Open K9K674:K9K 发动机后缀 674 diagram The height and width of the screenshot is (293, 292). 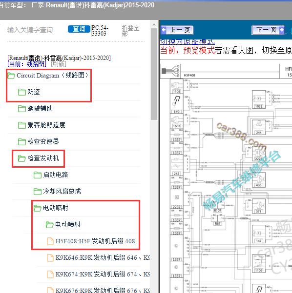(x=103, y=274)
